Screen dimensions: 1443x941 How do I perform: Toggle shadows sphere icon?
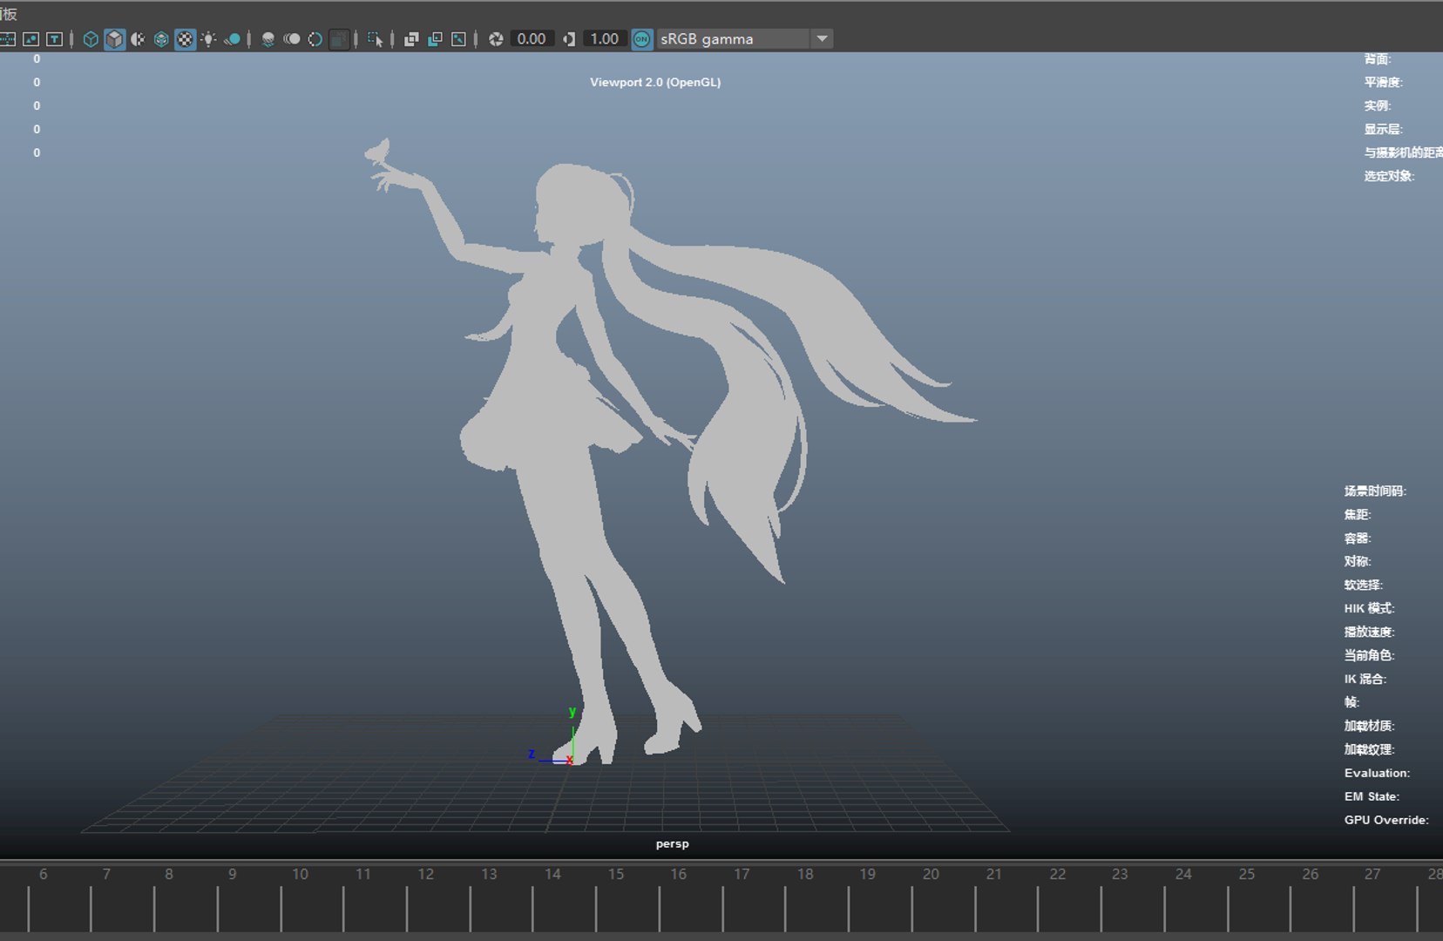[x=233, y=39]
